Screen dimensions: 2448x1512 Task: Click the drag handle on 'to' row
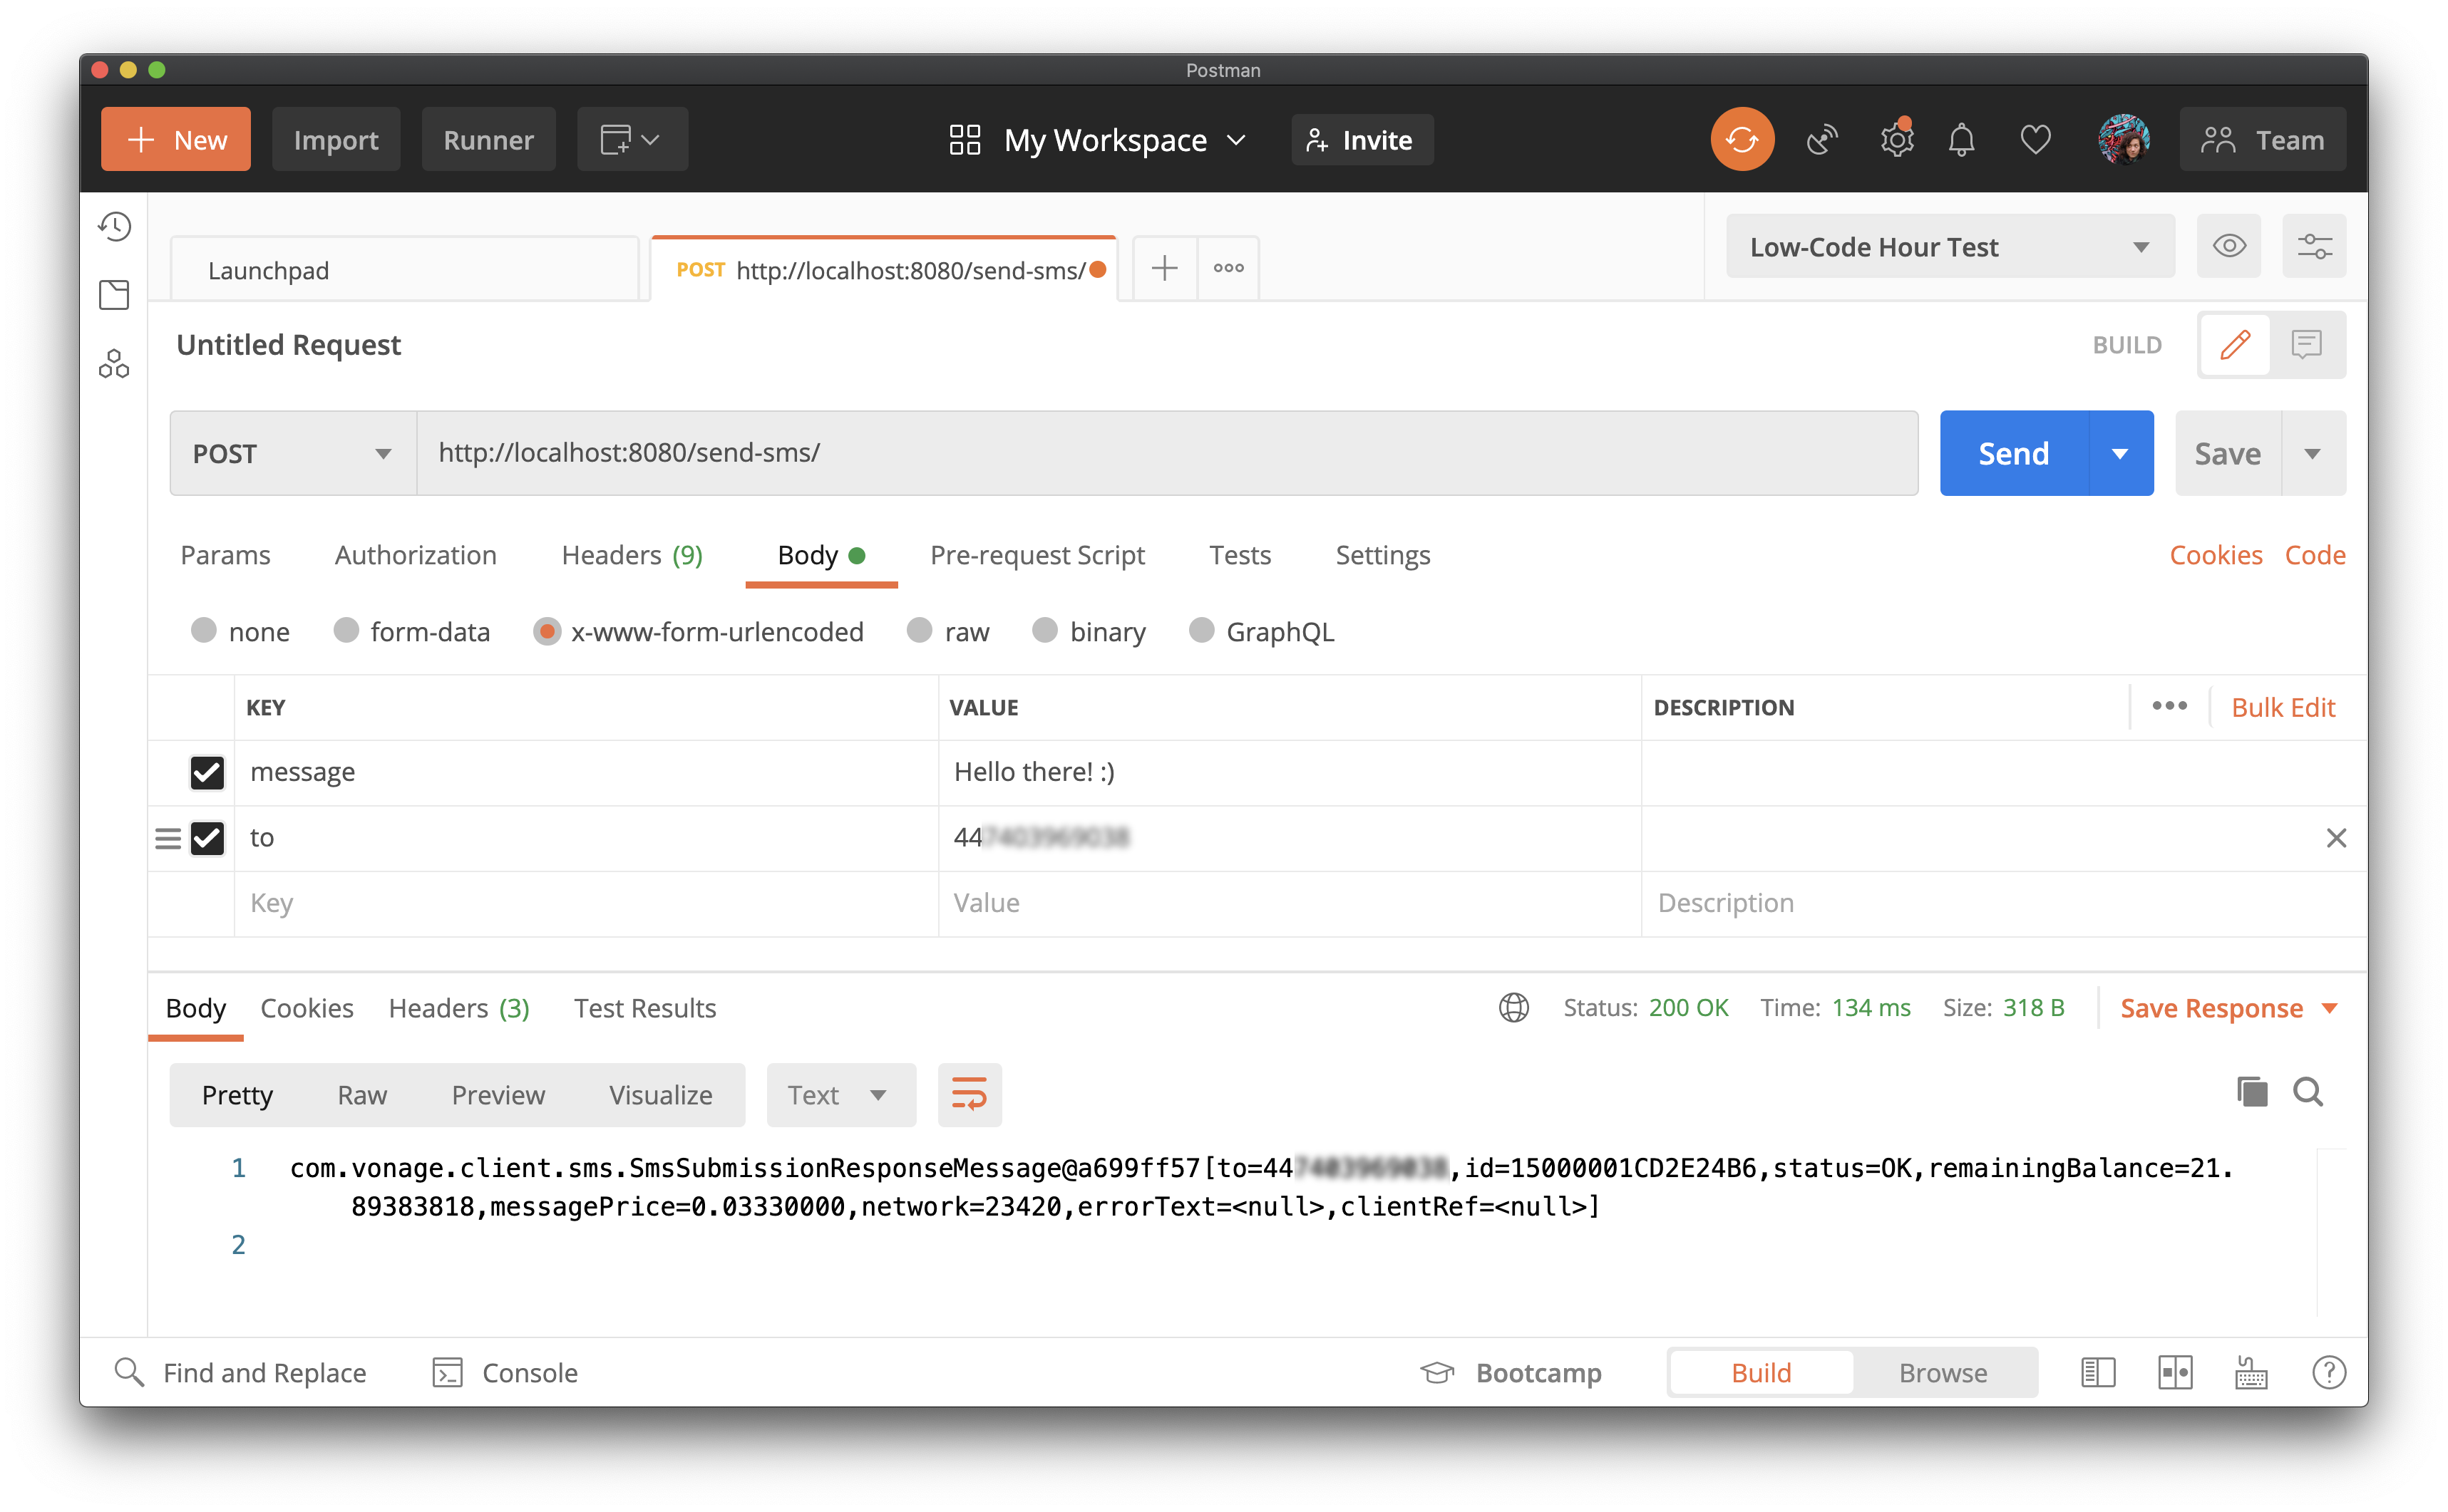168,838
